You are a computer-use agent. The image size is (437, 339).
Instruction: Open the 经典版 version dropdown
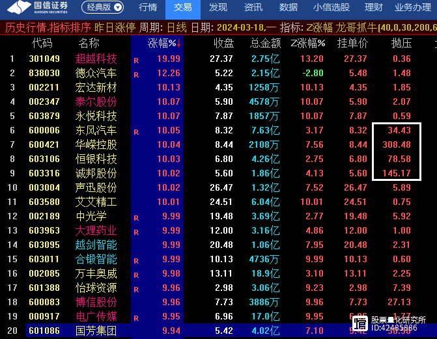(x=102, y=7)
